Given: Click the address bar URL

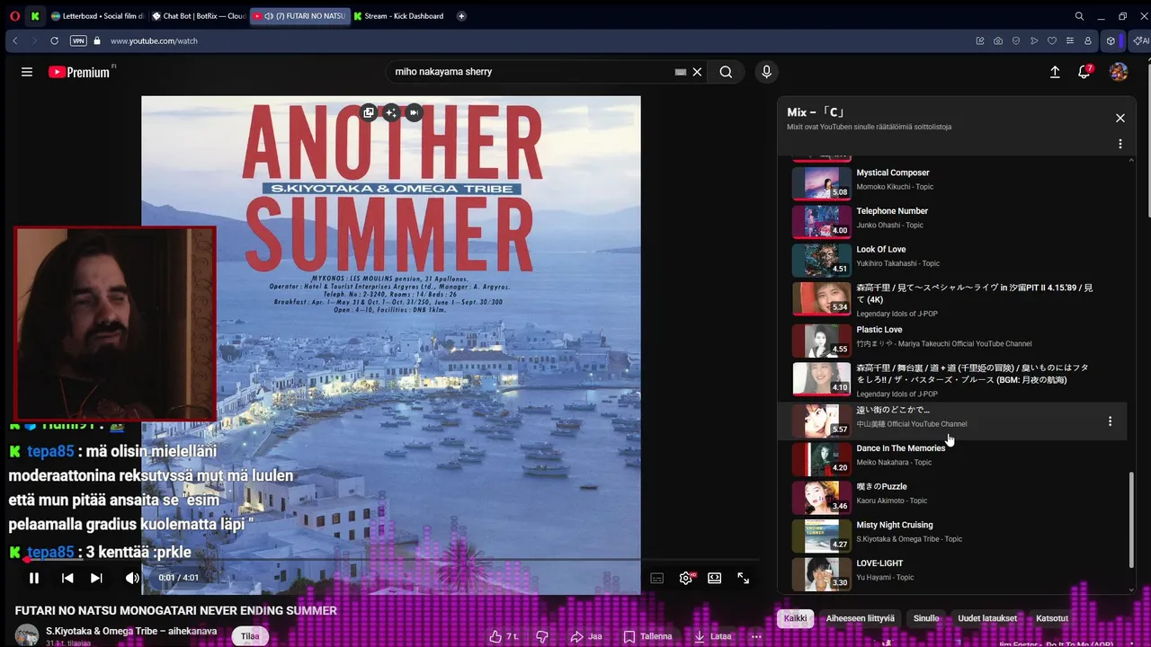Looking at the screenshot, I should tap(154, 40).
